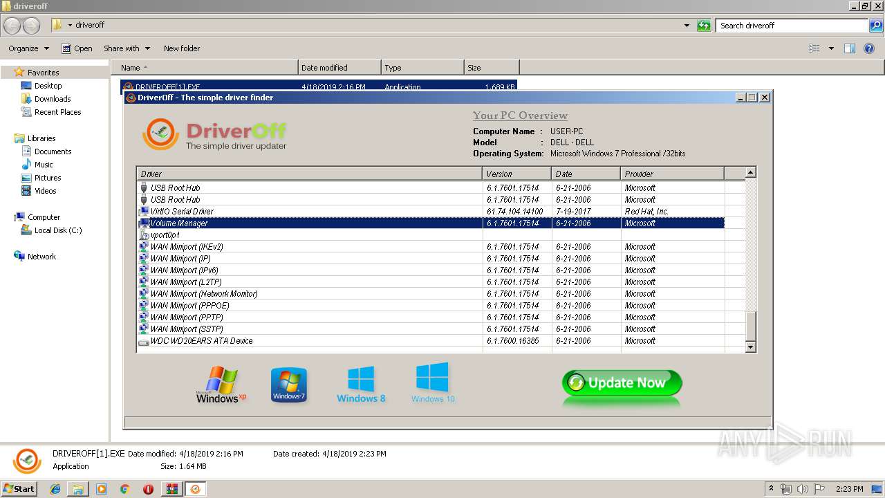Select the WAN Miniport (IKEv2) row
Viewport: 885px width, 498px height.
tap(431, 247)
